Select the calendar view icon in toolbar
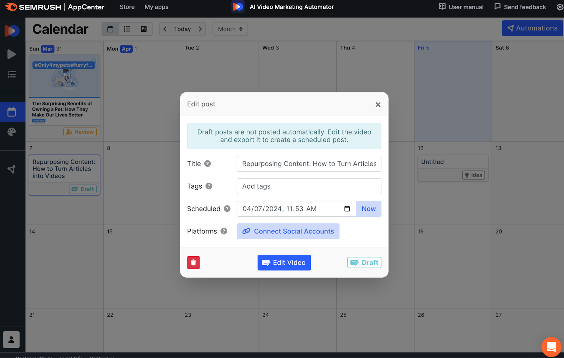 tap(110, 29)
